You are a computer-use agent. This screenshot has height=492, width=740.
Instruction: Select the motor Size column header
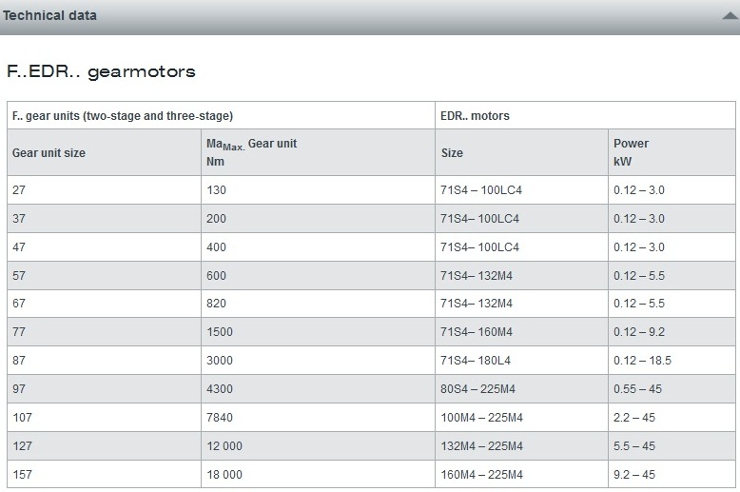point(452,152)
